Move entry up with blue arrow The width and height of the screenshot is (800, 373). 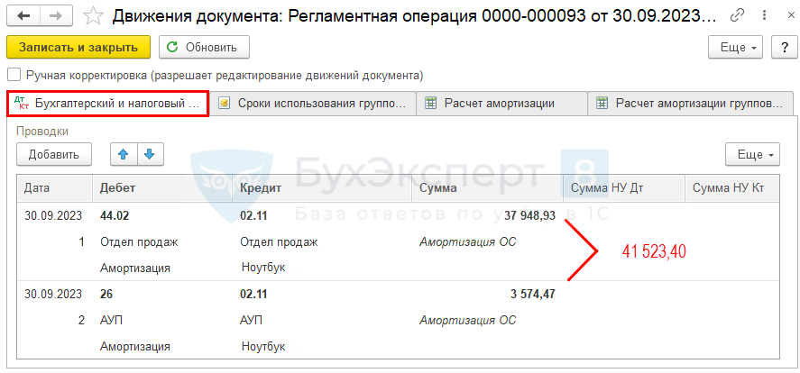124,154
